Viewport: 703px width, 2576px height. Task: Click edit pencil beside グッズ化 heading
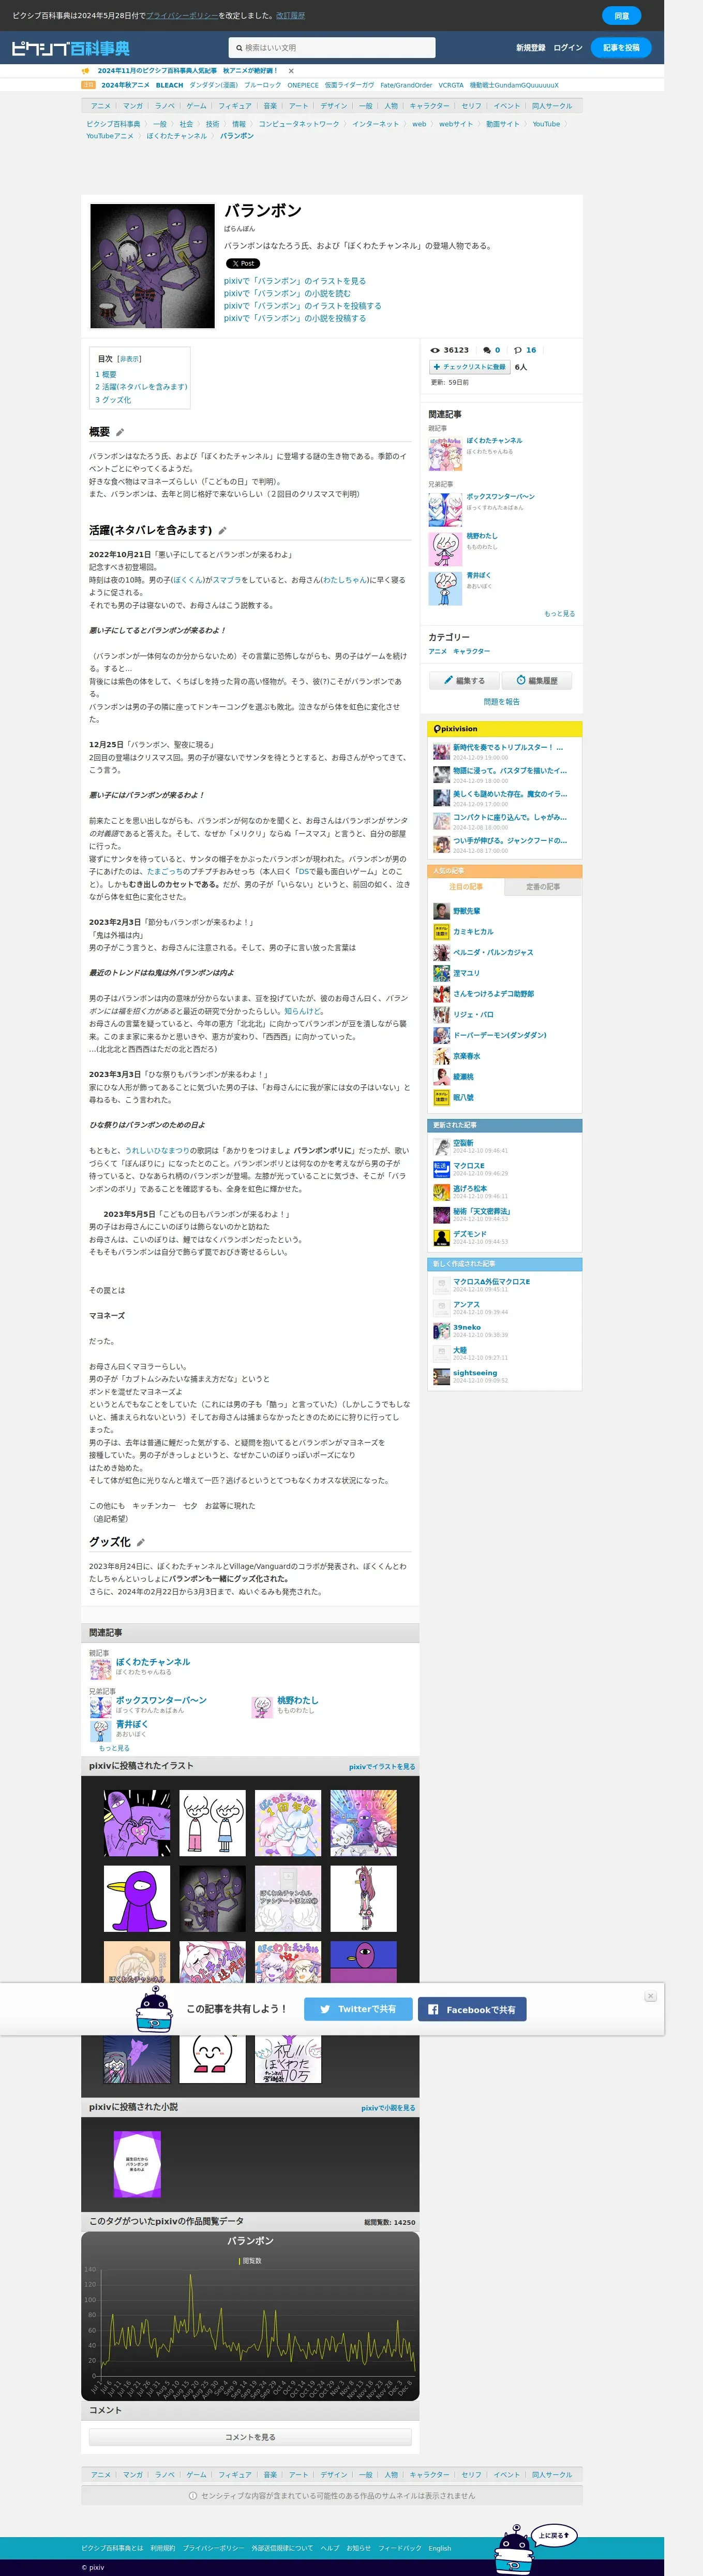(141, 1542)
